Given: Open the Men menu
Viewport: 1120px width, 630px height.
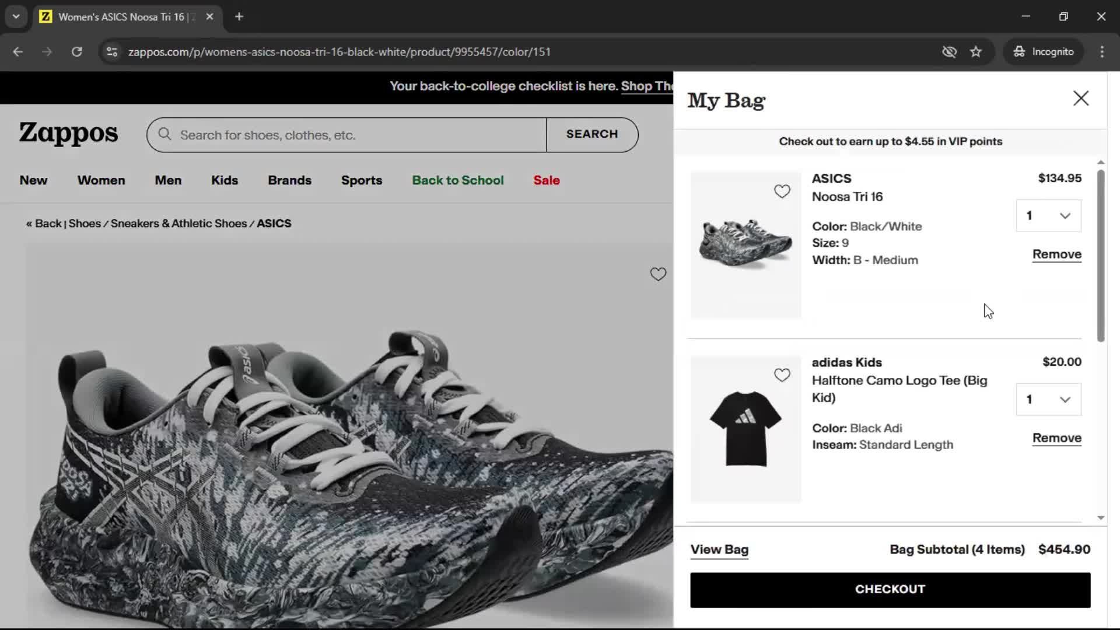Looking at the screenshot, I should click(x=168, y=180).
